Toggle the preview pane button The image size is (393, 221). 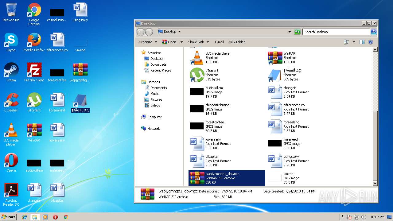pos(362,42)
